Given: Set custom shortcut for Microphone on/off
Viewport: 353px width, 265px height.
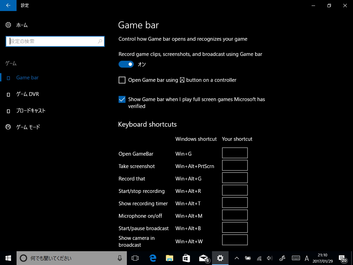Looking at the screenshot, I should click(235, 215).
